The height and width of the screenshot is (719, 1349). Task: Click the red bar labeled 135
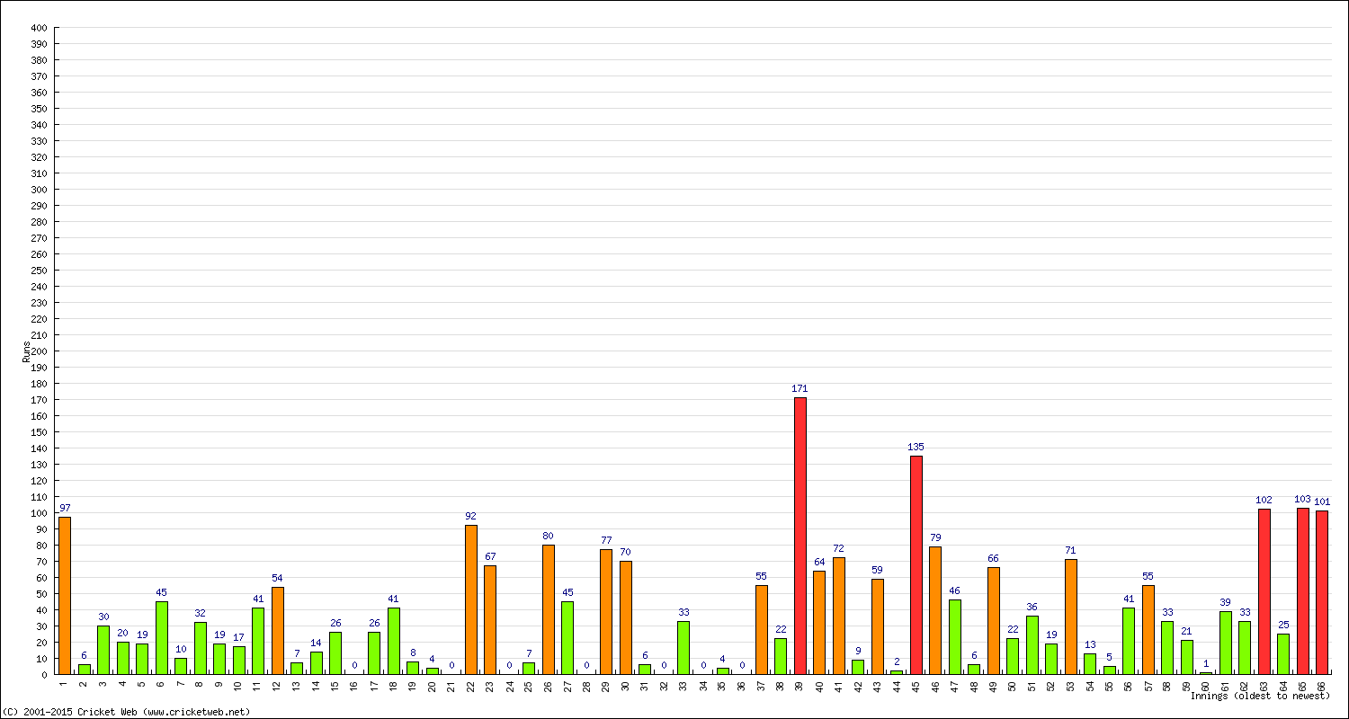click(x=916, y=564)
